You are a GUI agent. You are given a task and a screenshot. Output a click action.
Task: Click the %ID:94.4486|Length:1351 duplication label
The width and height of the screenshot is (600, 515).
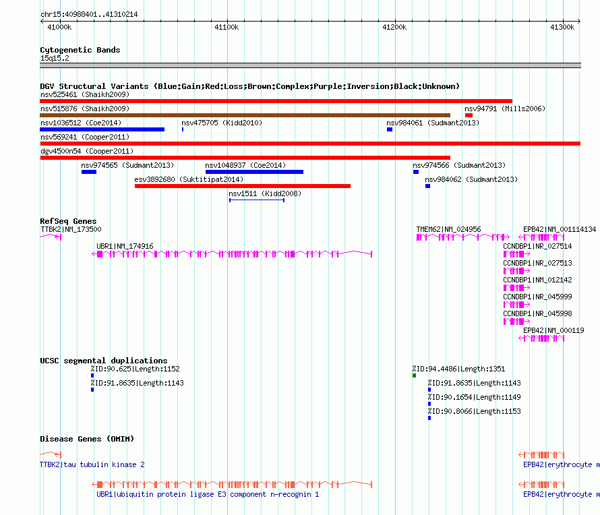(x=459, y=369)
